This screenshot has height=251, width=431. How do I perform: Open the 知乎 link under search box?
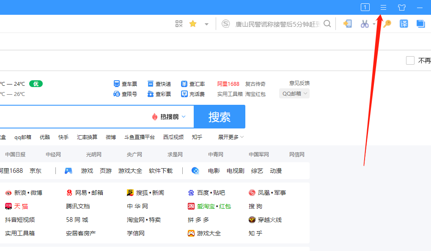click(x=197, y=137)
